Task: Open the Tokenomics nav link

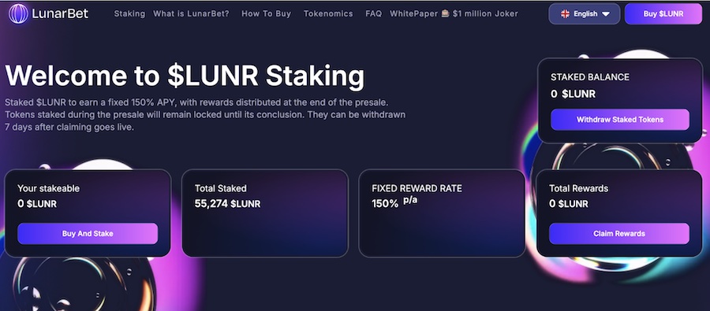Action: 328,13
